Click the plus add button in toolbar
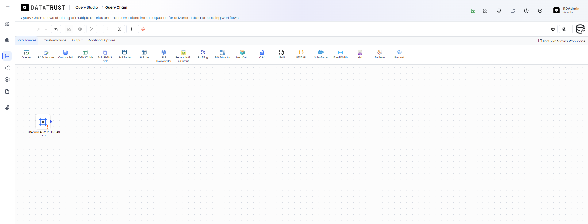 [x=26, y=29]
